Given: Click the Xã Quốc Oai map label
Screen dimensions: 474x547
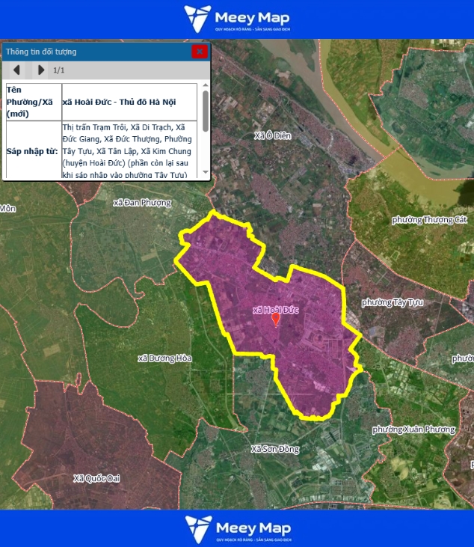Looking at the screenshot, I should point(96,478).
